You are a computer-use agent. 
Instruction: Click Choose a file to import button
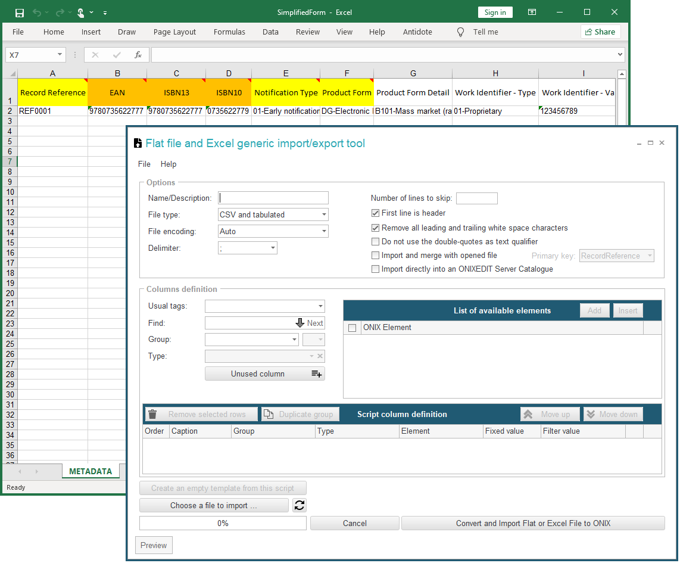tap(214, 505)
